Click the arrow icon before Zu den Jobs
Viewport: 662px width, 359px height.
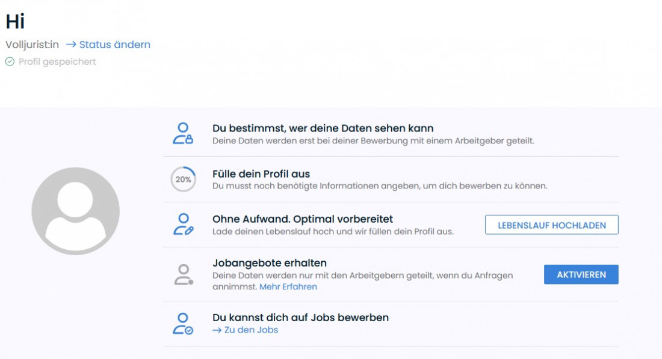pos(218,330)
